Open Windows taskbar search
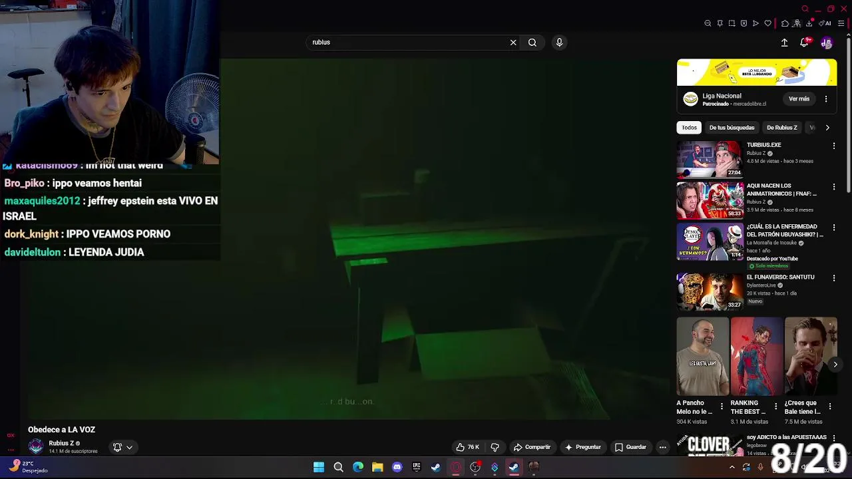 tap(338, 468)
